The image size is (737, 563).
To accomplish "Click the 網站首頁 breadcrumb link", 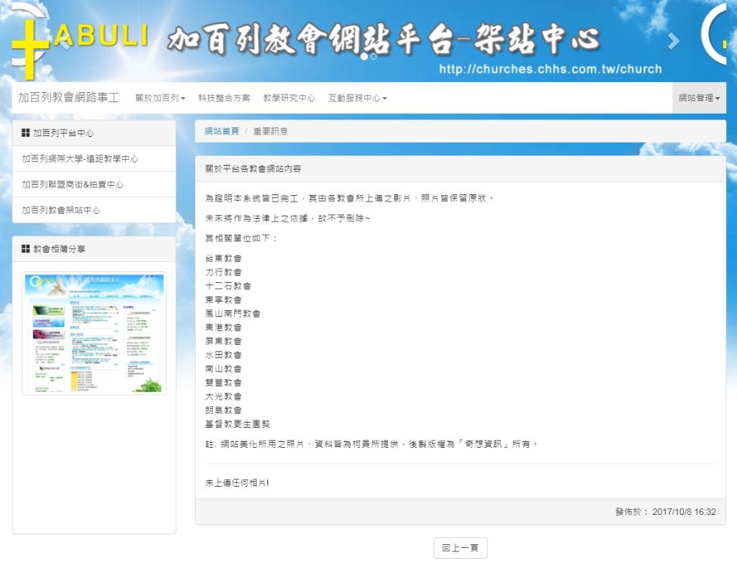I will tap(222, 131).
